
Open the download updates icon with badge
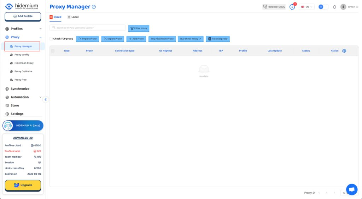[292, 7]
